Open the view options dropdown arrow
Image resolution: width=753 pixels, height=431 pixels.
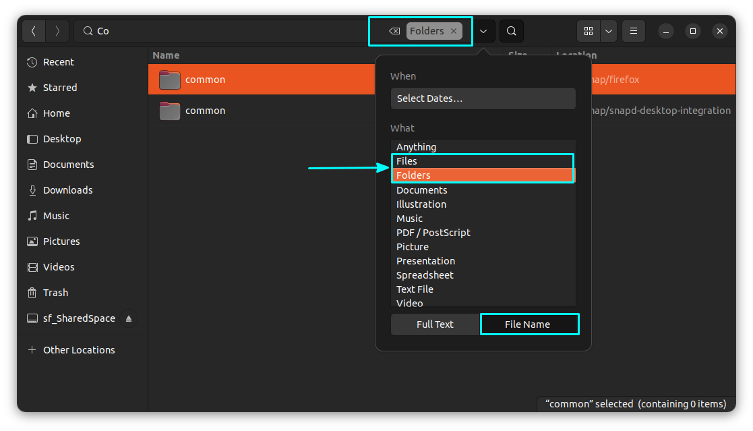609,30
